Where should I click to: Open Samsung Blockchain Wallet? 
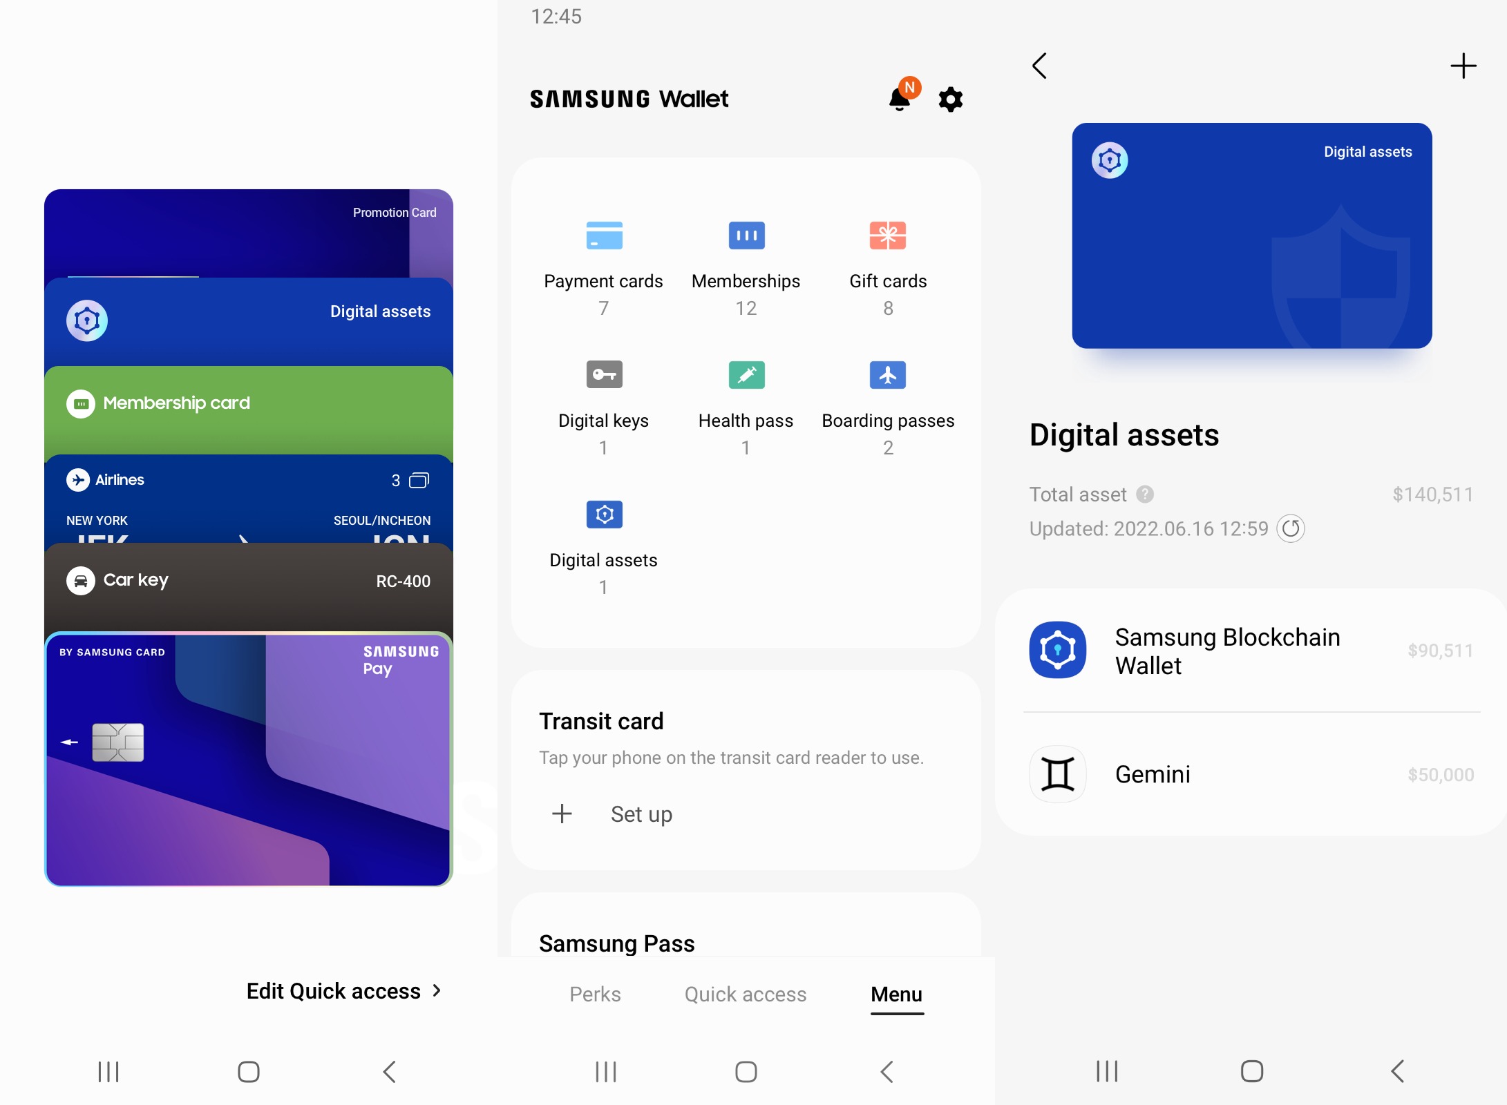click(x=1247, y=651)
